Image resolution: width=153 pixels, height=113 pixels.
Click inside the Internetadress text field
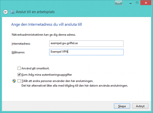click(x=86, y=43)
